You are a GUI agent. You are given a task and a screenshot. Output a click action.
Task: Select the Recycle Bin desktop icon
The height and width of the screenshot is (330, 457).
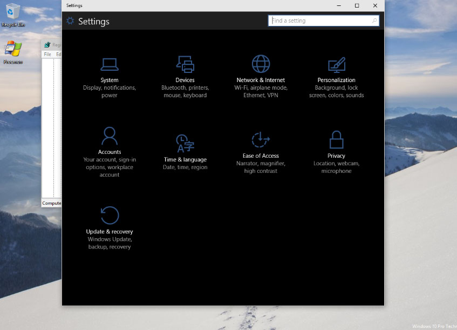pos(13,15)
